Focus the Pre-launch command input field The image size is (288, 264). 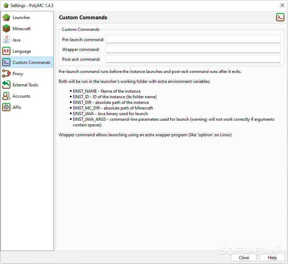[x=193, y=39]
